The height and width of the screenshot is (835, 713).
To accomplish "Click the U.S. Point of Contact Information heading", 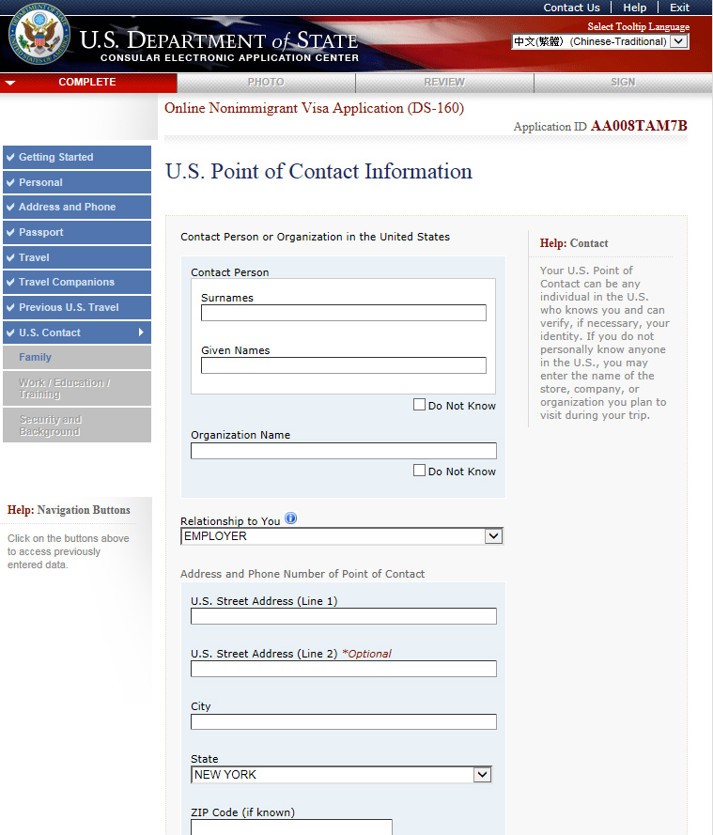I will 318,172.
